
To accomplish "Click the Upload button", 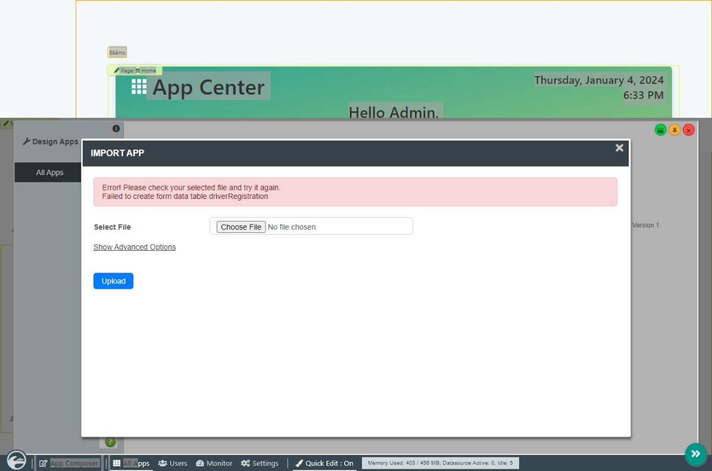I will click(x=113, y=281).
